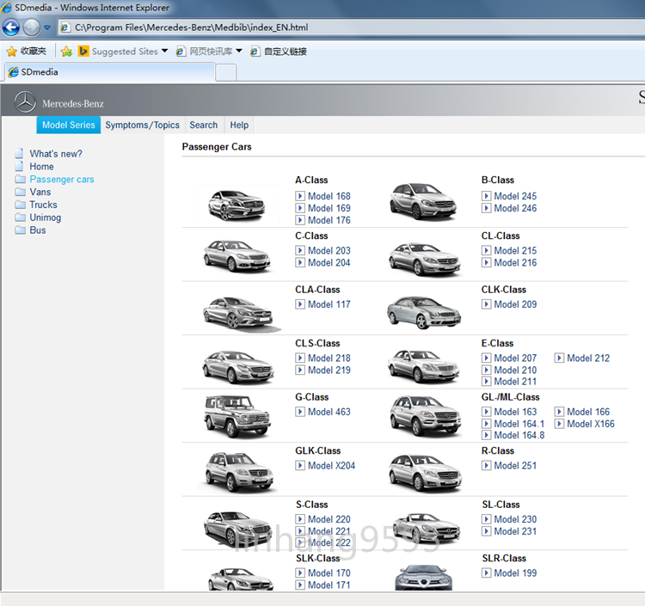This screenshot has width=645, height=606.
Task: Open Model 170 link
Action: (x=329, y=573)
